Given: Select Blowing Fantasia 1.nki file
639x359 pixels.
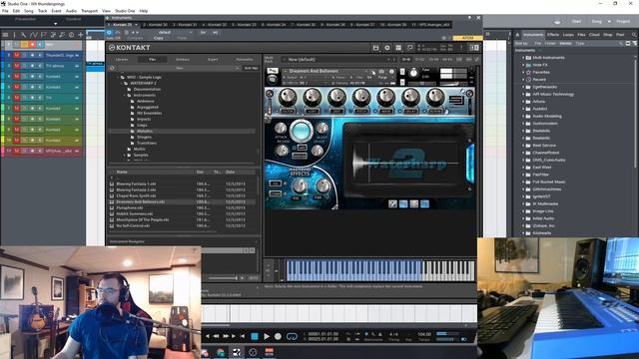Looking at the screenshot, I should point(136,183).
